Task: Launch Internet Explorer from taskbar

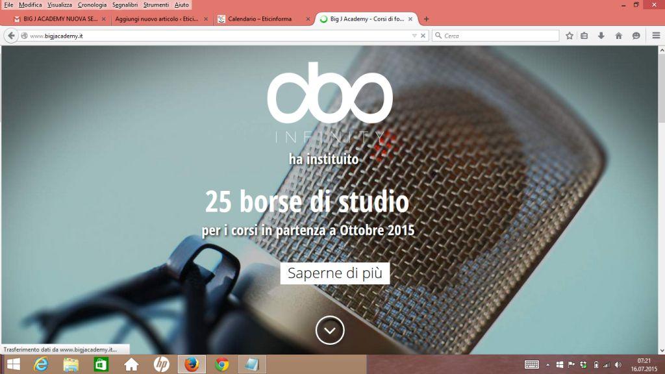Action: coord(41,364)
